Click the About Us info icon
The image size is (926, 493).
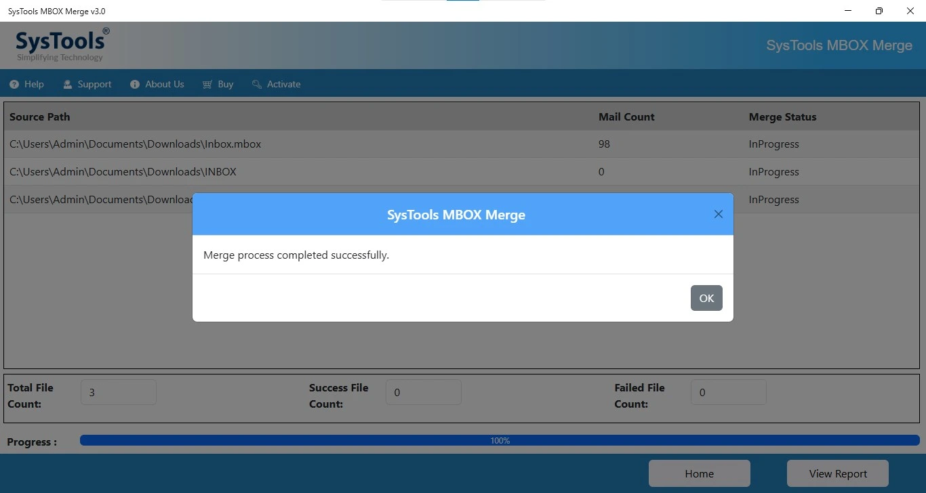click(x=134, y=85)
